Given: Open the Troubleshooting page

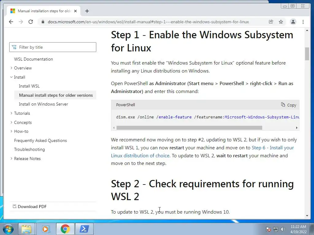Looking at the screenshot, I should click(x=29, y=149).
